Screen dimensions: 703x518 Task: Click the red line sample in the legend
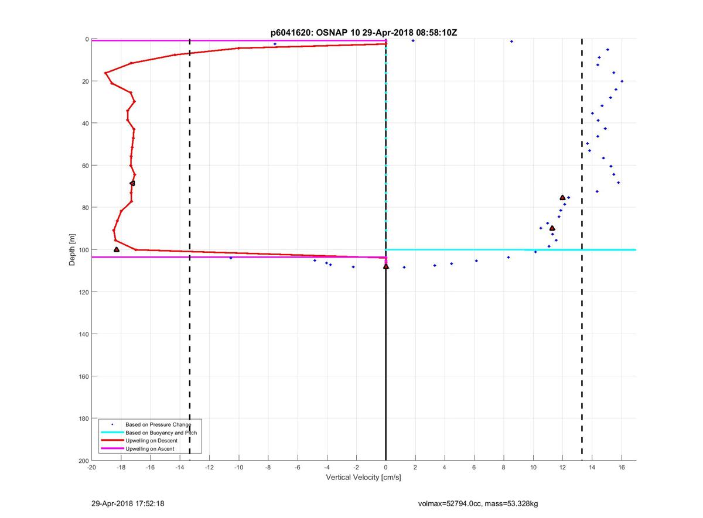click(112, 440)
